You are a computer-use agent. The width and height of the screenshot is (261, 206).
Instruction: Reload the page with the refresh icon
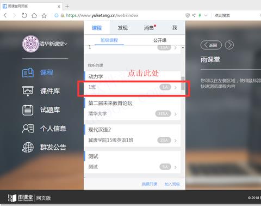pos(24,15)
